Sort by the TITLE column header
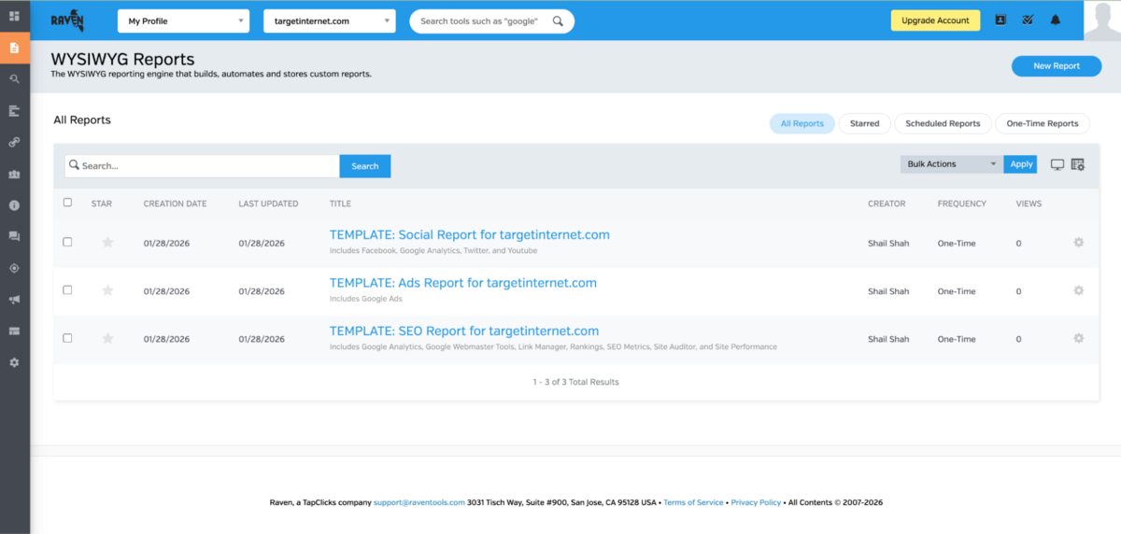 (x=340, y=204)
